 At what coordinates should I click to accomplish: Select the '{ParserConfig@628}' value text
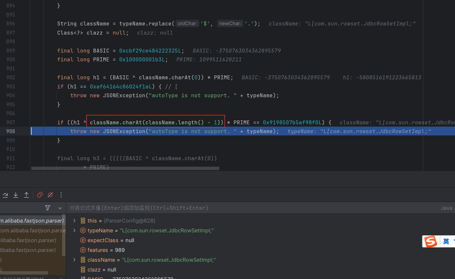(130, 221)
